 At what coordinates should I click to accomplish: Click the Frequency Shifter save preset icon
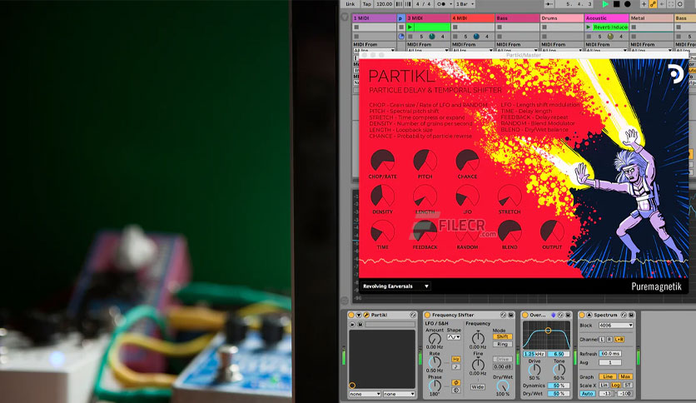click(x=511, y=315)
